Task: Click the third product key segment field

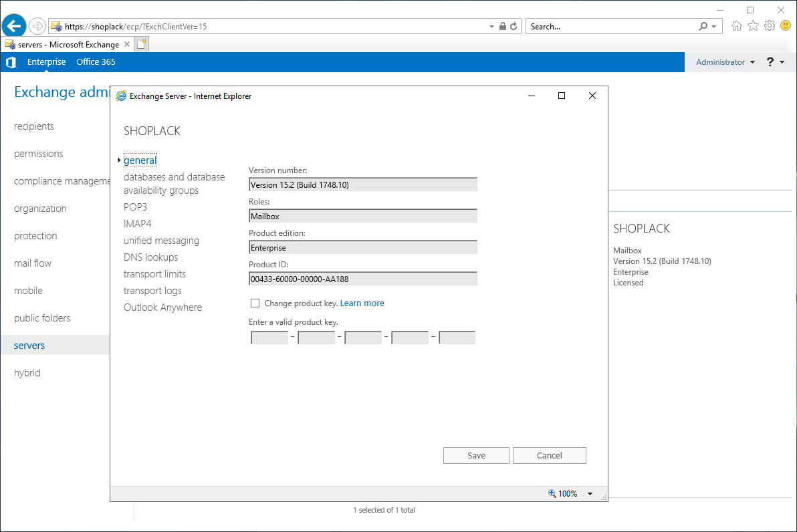Action: (x=363, y=338)
